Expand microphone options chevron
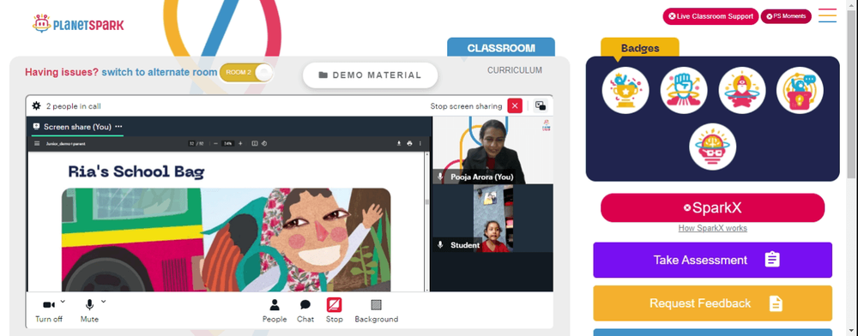Viewport: 858px width, 336px height. click(x=103, y=301)
